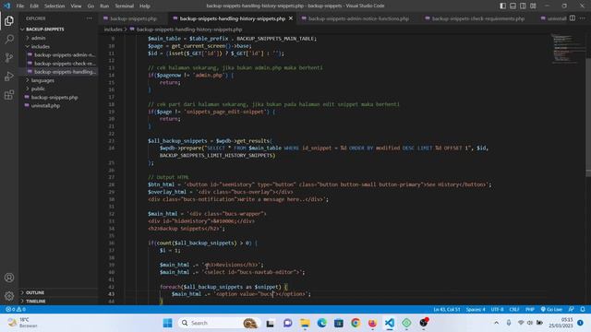Split the editor right

573,18
